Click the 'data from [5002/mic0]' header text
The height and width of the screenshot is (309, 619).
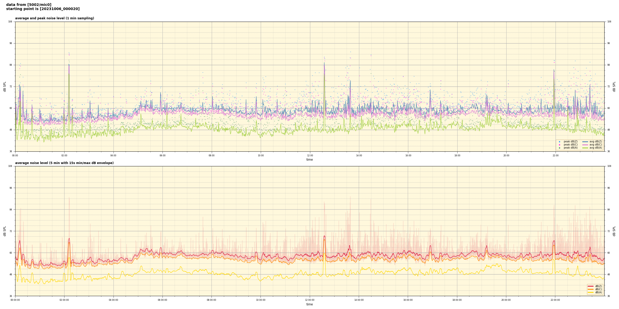click(29, 5)
